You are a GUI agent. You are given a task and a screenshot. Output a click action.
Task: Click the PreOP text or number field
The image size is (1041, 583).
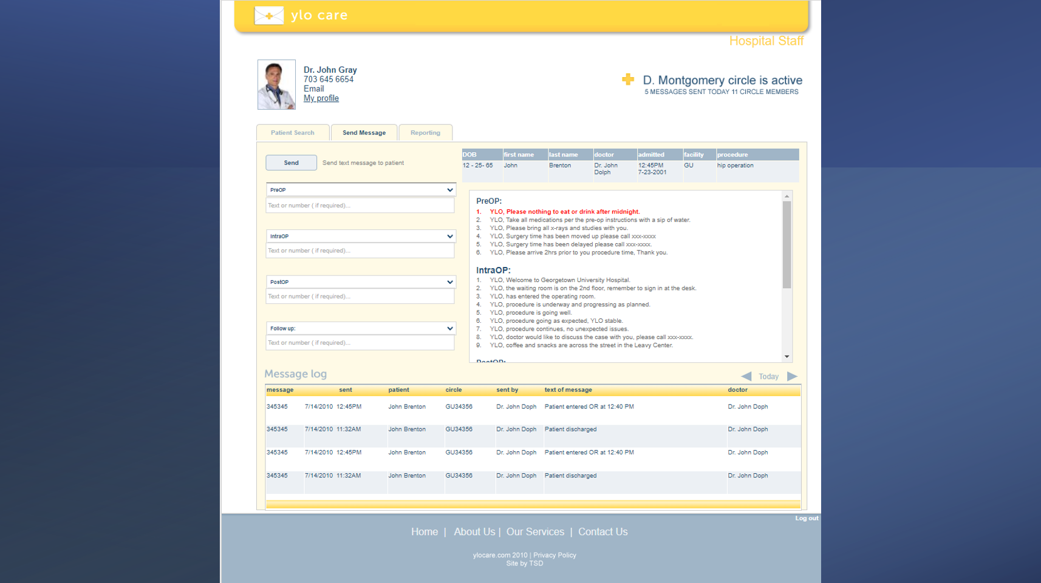[x=360, y=206]
